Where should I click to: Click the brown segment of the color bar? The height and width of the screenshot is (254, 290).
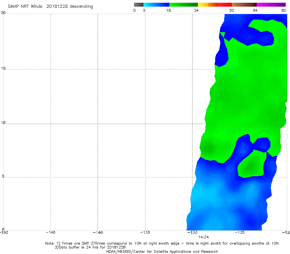[244, 5]
